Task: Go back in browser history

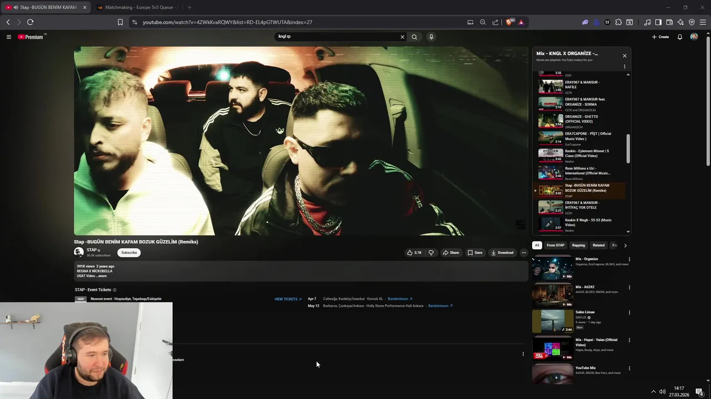Action: (8, 22)
